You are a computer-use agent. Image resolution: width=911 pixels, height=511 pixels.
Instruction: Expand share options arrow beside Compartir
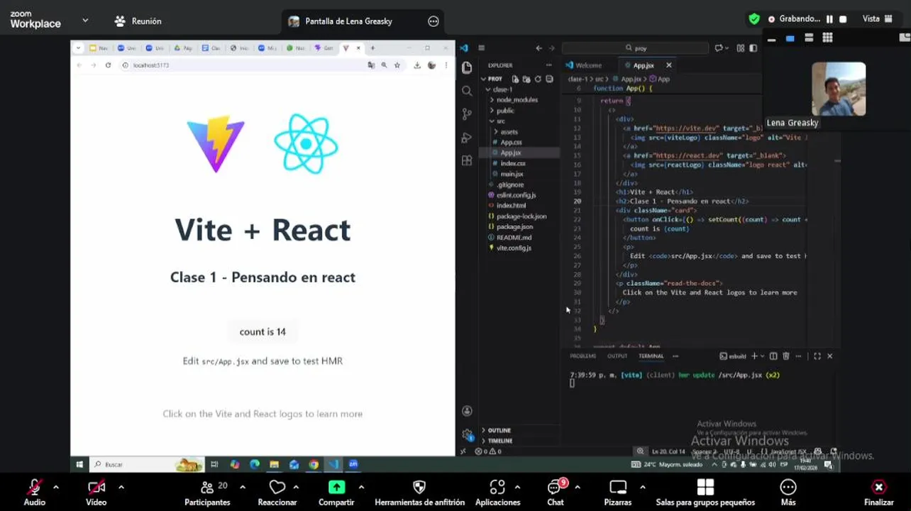point(361,487)
